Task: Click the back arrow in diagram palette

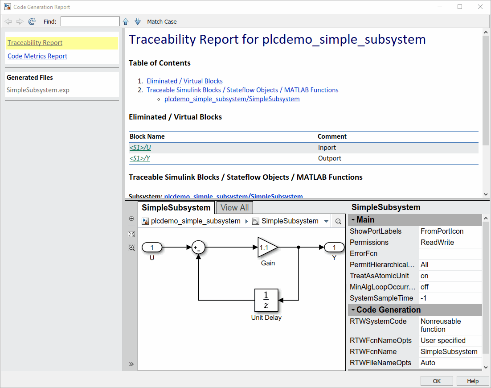Action: (x=131, y=219)
